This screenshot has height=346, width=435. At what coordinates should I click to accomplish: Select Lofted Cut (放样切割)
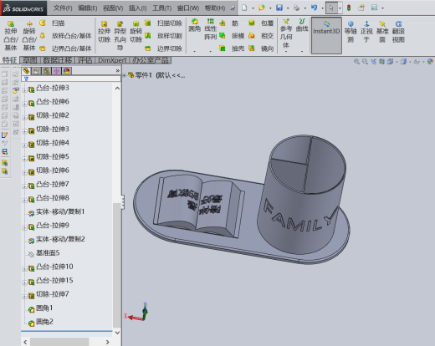tap(164, 36)
